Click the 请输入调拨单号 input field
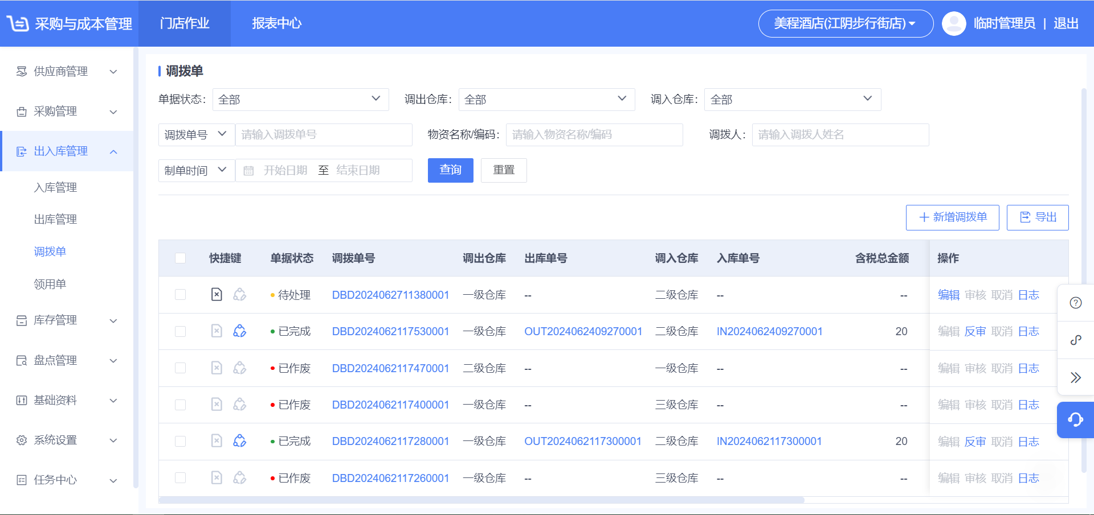This screenshot has width=1094, height=515. coord(324,135)
